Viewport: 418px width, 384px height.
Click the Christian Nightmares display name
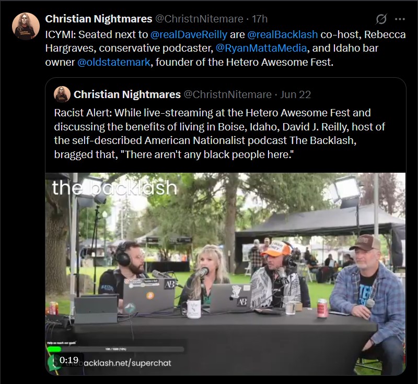(99, 19)
